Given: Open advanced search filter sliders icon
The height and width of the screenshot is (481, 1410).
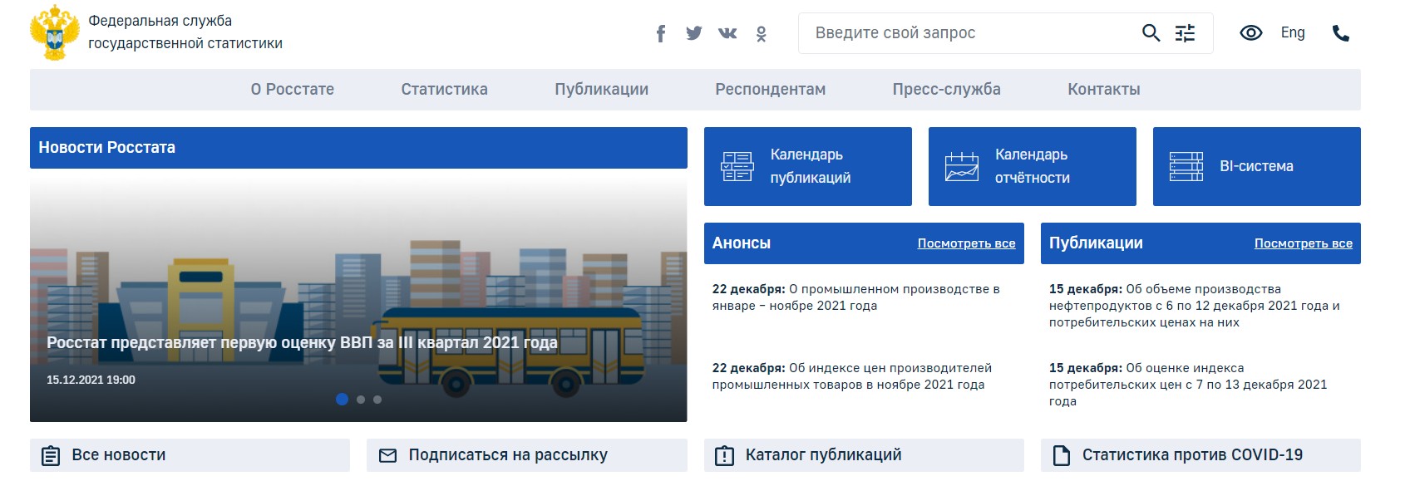Looking at the screenshot, I should click(1185, 33).
